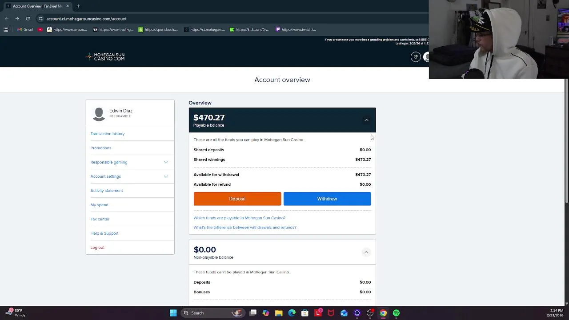The image size is (569, 320).
Task: Open Task View on the taskbar
Action: pyautogui.click(x=252, y=313)
